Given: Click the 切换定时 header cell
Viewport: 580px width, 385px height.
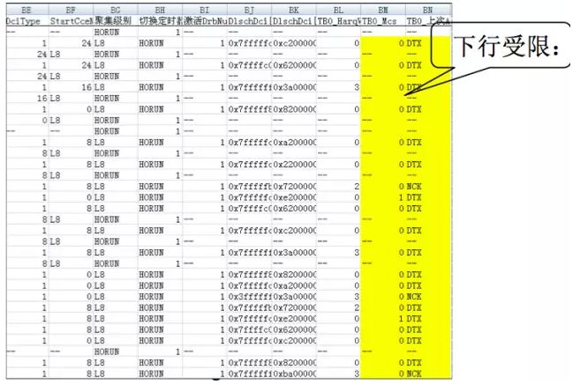Looking at the screenshot, I should pos(160,21).
